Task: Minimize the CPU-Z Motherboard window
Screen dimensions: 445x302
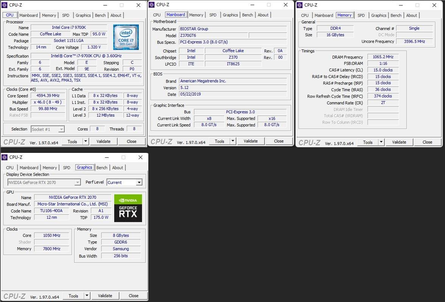Action: pos(252,5)
